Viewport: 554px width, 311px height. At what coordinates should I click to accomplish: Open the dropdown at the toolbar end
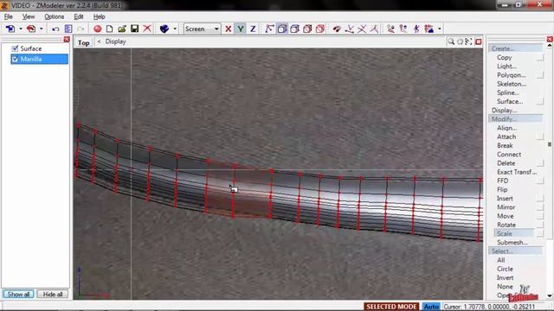[440, 29]
